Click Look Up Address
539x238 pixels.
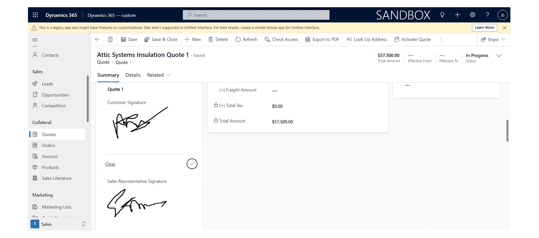click(x=367, y=39)
